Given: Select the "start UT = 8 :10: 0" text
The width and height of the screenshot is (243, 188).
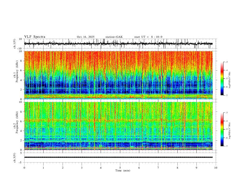Looking at the screenshot, I should click(148, 37).
